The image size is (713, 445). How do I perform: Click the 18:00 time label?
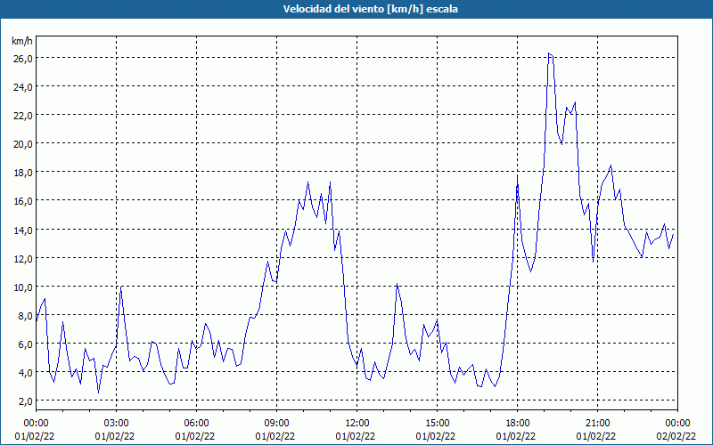pyautogui.click(x=518, y=424)
